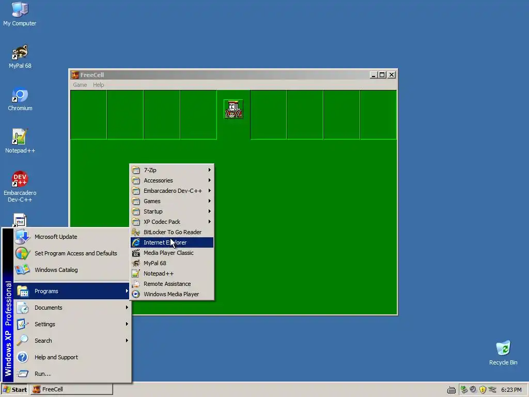Expand the Accessories submenu

pyautogui.click(x=172, y=180)
